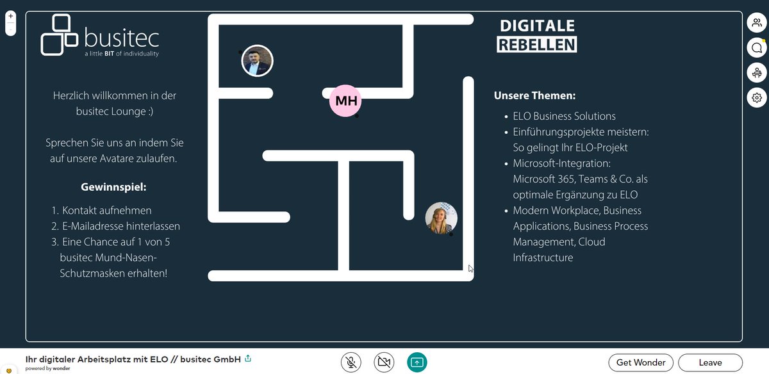Click the 'Gewinnspiel:' heading
Viewport: 769px width, 374px height.
pos(113,188)
